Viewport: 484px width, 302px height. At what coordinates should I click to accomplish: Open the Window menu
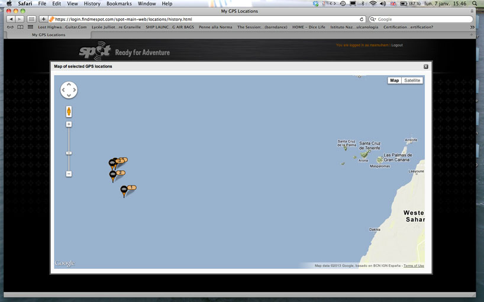[x=147, y=4]
